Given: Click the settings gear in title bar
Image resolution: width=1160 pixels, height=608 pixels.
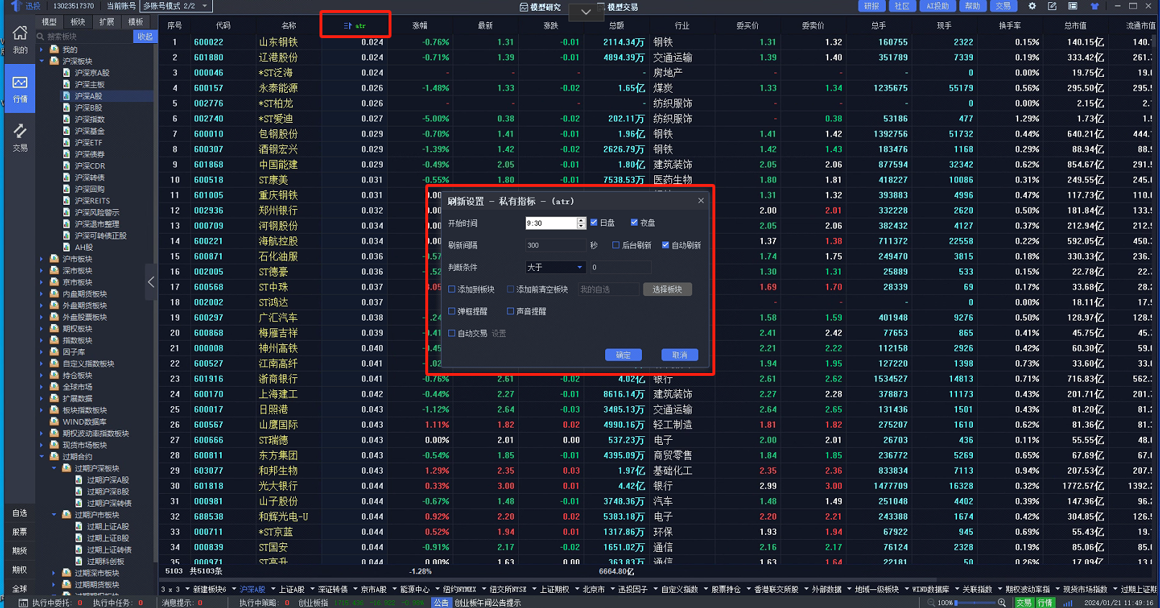Looking at the screenshot, I should click(1032, 6).
